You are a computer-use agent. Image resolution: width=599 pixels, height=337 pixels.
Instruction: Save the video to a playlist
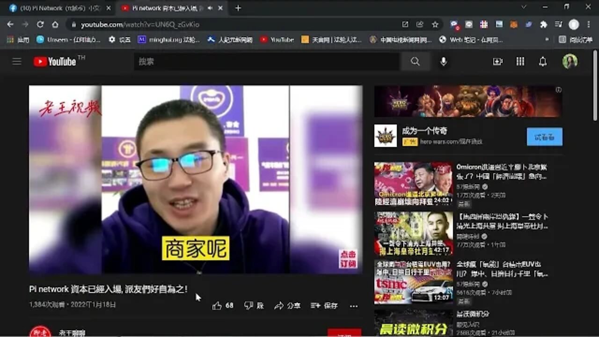(x=324, y=306)
